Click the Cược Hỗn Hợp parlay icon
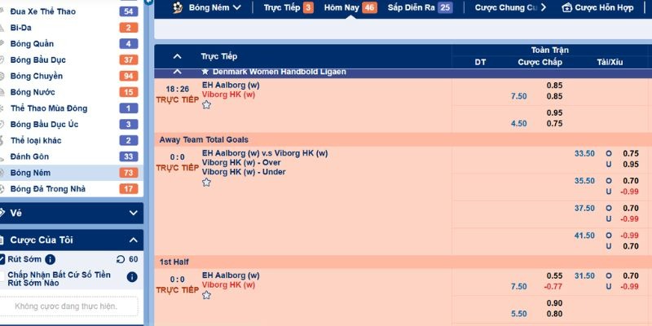 [x=566, y=7]
